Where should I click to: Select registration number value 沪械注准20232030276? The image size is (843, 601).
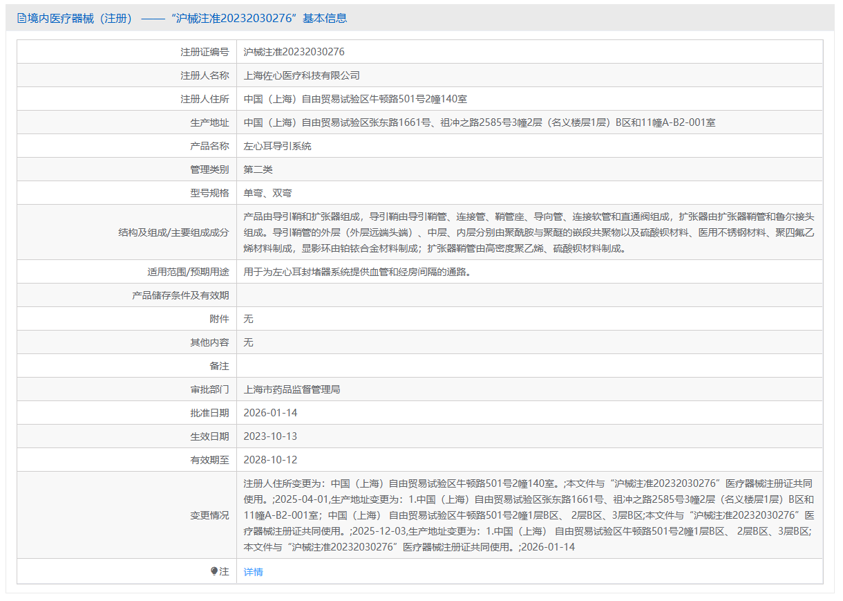(x=294, y=52)
